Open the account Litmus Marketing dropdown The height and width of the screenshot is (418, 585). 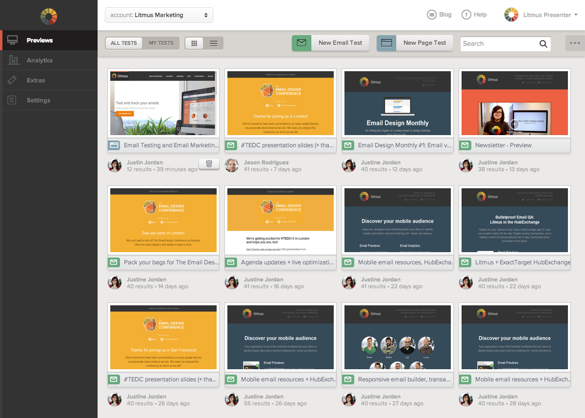click(x=159, y=15)
